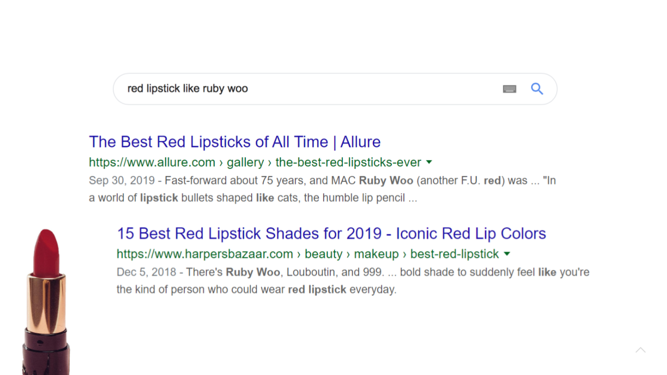Expand the Allure result dropdown arrow
This screenshot has width=667, height=375.
coord(429,162)
